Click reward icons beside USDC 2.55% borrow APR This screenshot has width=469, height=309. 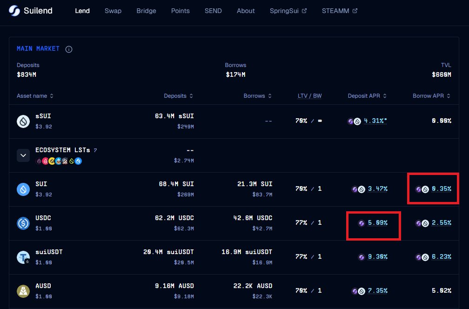(422, 223)
